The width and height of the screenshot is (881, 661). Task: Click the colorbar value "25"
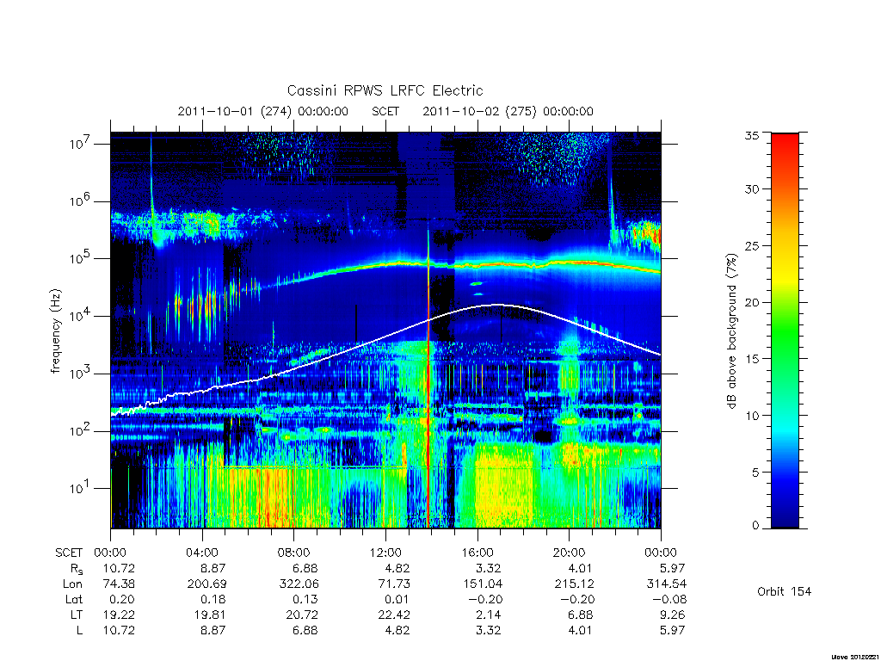pyautogui.click(x=751, y=246)
